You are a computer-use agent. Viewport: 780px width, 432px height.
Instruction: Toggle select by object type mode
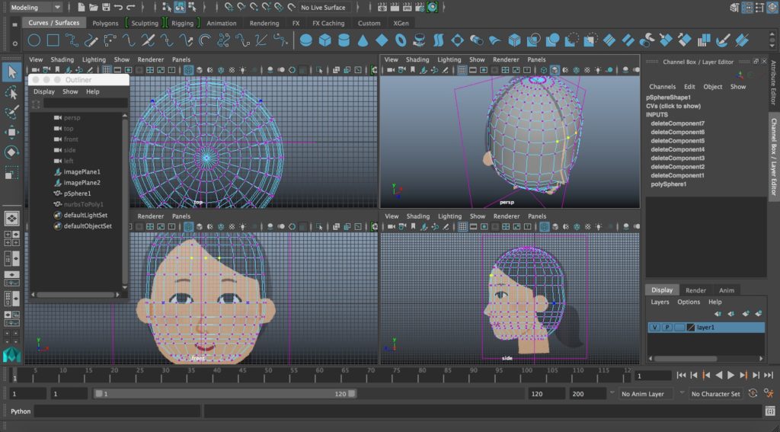click(x=180, y=8)
